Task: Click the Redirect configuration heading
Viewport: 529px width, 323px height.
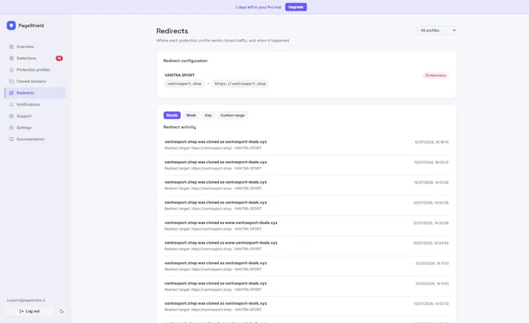Action: tap(185, 61)
